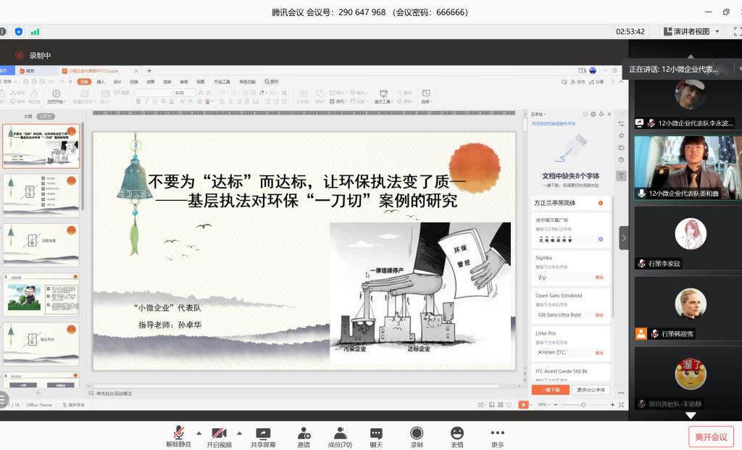Enter full screen mode with top-right icon

coord(737,32)
